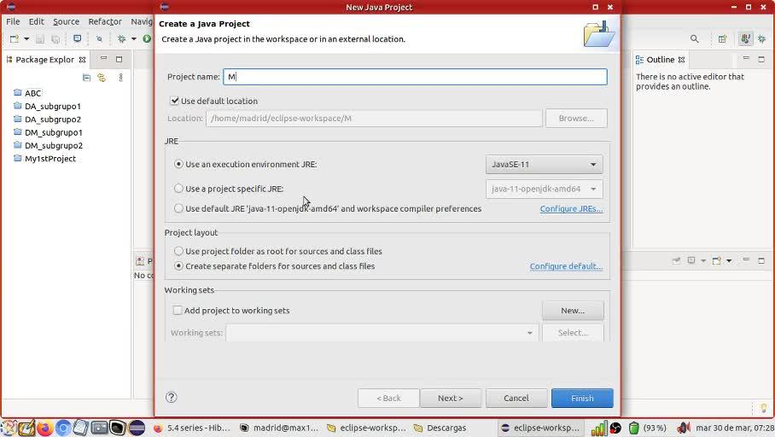
Task: Click the volume speaker icon in system tray
Action: 684,428
